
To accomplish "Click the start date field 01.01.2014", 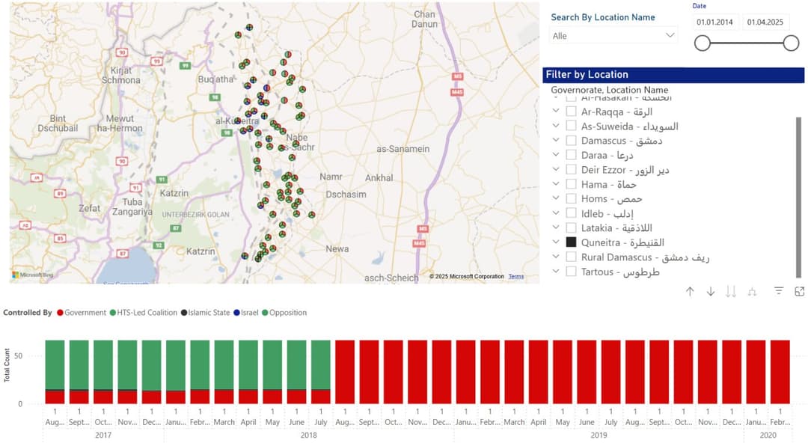I will click(x=715, y=22).
